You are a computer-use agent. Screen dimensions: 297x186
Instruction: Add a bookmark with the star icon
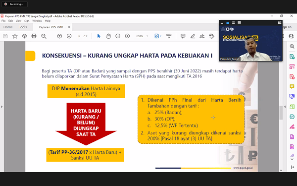coord(15,36)
